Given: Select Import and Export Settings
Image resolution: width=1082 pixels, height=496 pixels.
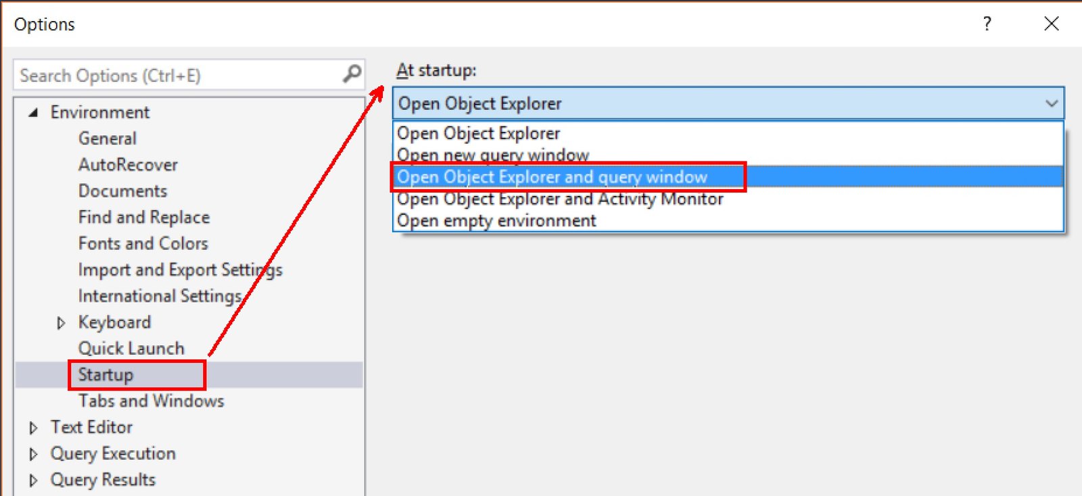Looking at the screenshot, I should pyautogui.click(x=181, y=270).
